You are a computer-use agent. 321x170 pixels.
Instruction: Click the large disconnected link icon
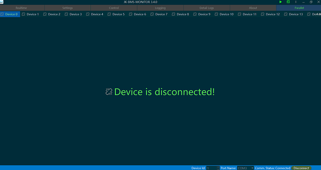click(x=109, y=92)
